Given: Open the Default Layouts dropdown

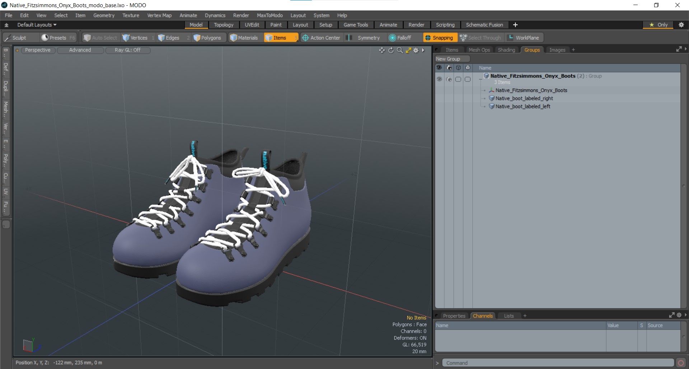Looking at the screenshot, I should (x=37, y=25).
